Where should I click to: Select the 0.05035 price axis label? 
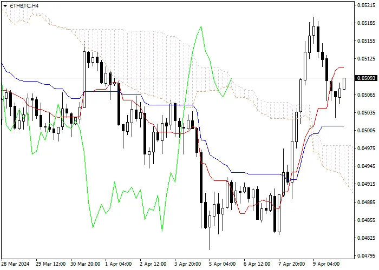click(367, 112)
